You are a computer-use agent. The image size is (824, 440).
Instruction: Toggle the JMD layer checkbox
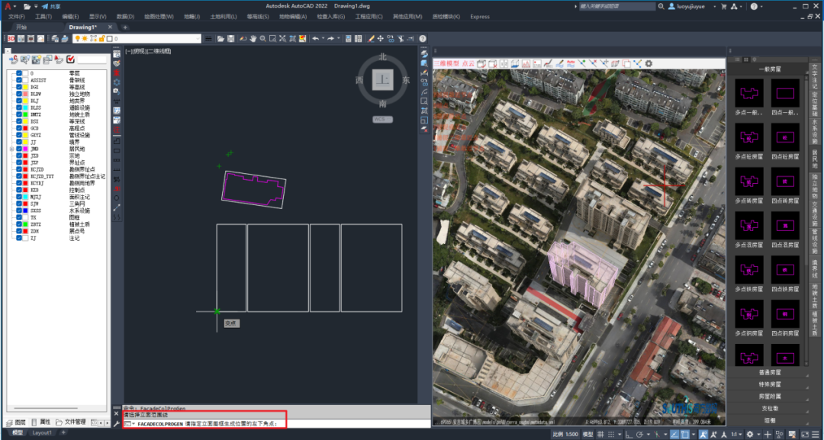pyautogui.click(x=19, y=149)
